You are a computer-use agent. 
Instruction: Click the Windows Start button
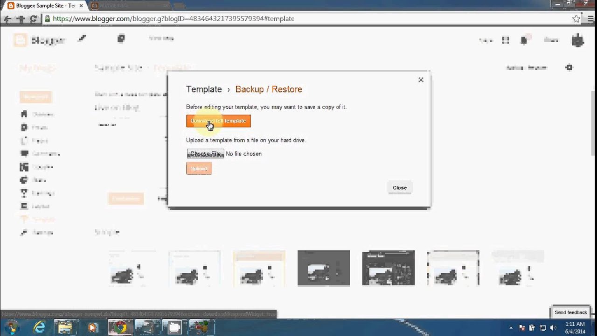coord(11,327)
